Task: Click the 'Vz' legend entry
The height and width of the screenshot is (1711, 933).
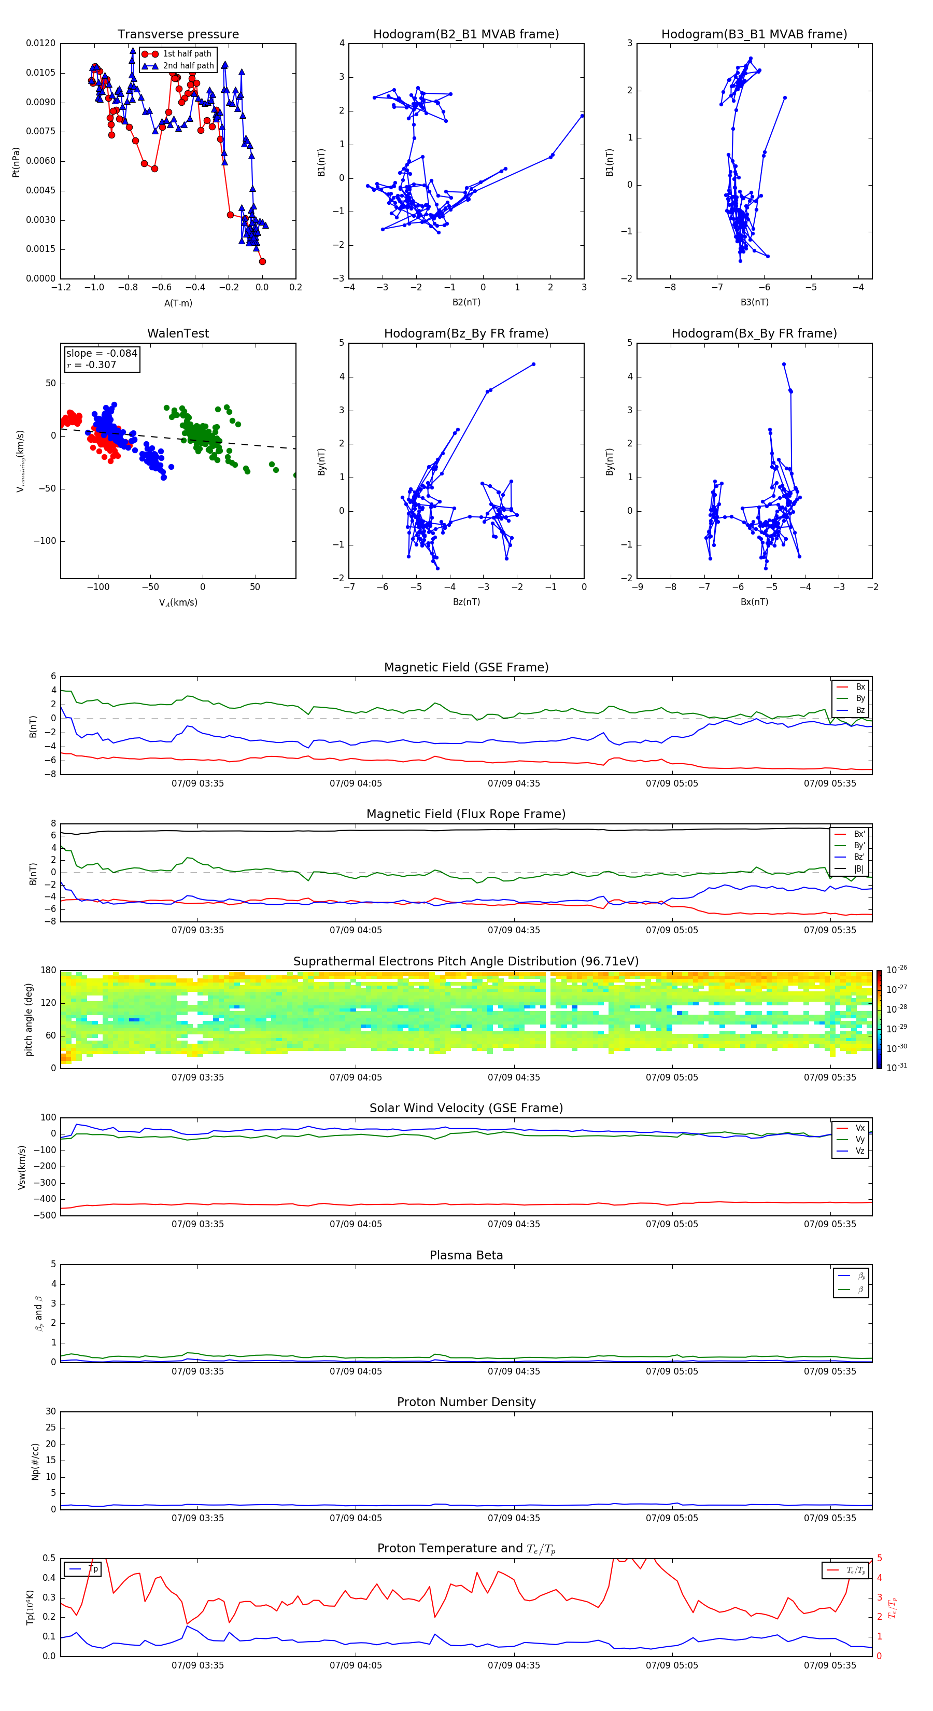Action: point(851,1151)
